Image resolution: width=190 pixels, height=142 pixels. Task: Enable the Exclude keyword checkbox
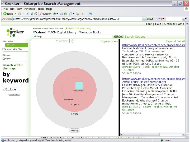tap(4, 89)
